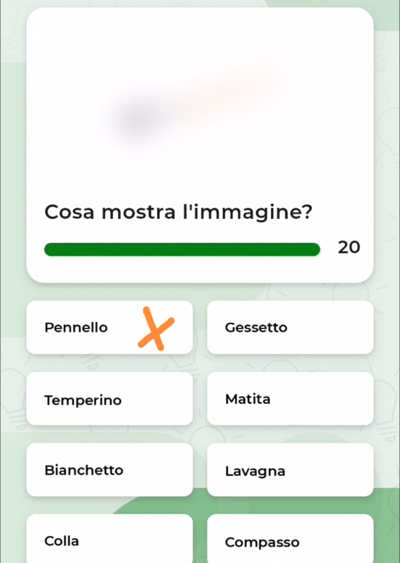Click the word "Cosa" in the question
This screenshot has height=563, width=400.
(69, 212)
